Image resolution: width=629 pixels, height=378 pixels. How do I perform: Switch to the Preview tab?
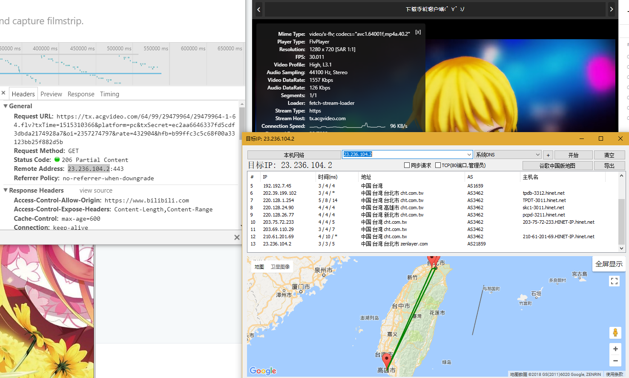[51, 94]
